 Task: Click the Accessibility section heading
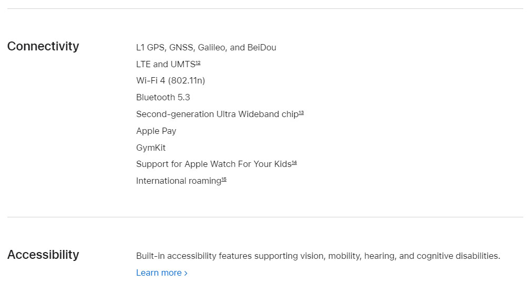43,255
